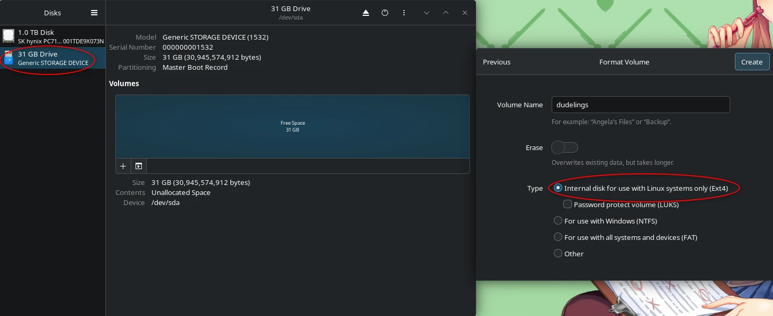
Task: Select For use with all systems and devices (FAT)
Action: coord(558,237)
